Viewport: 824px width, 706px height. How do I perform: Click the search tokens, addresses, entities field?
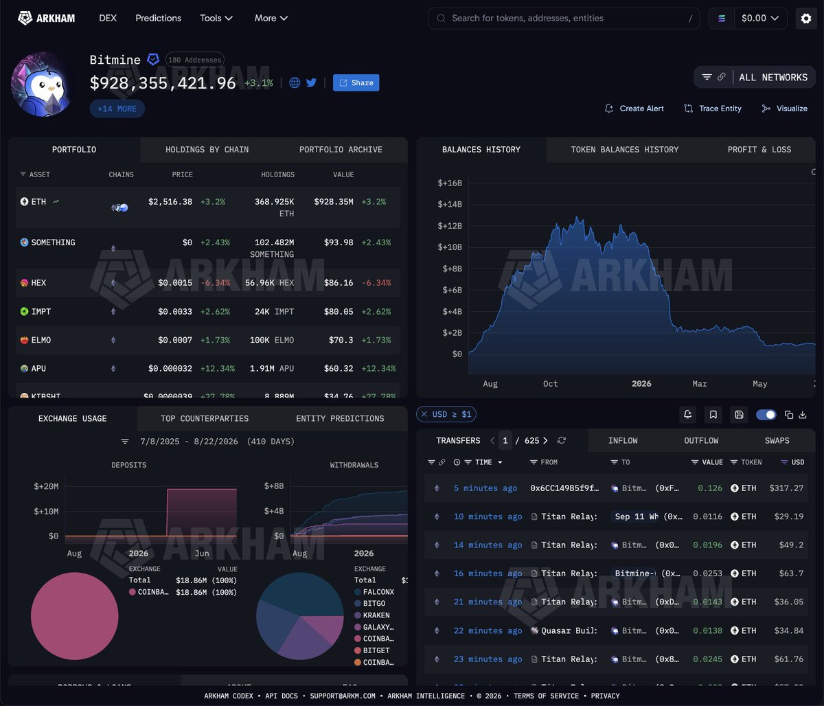click(x=564, y=19)
